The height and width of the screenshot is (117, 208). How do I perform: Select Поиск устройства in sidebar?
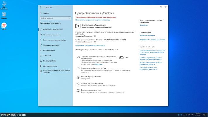[x=49, y=61]
